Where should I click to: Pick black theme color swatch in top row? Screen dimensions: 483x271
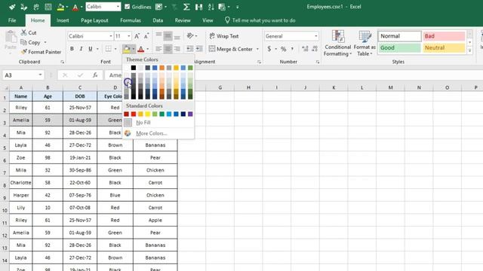point(134,68)
